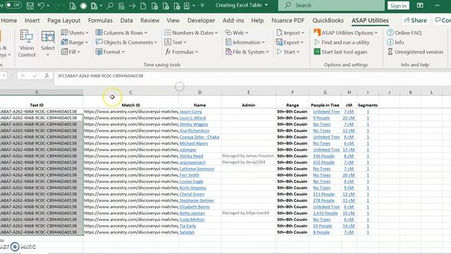The image size is (451, 254).
Task: Click the Sahidah name link
Action: click(x=187, y=232)
